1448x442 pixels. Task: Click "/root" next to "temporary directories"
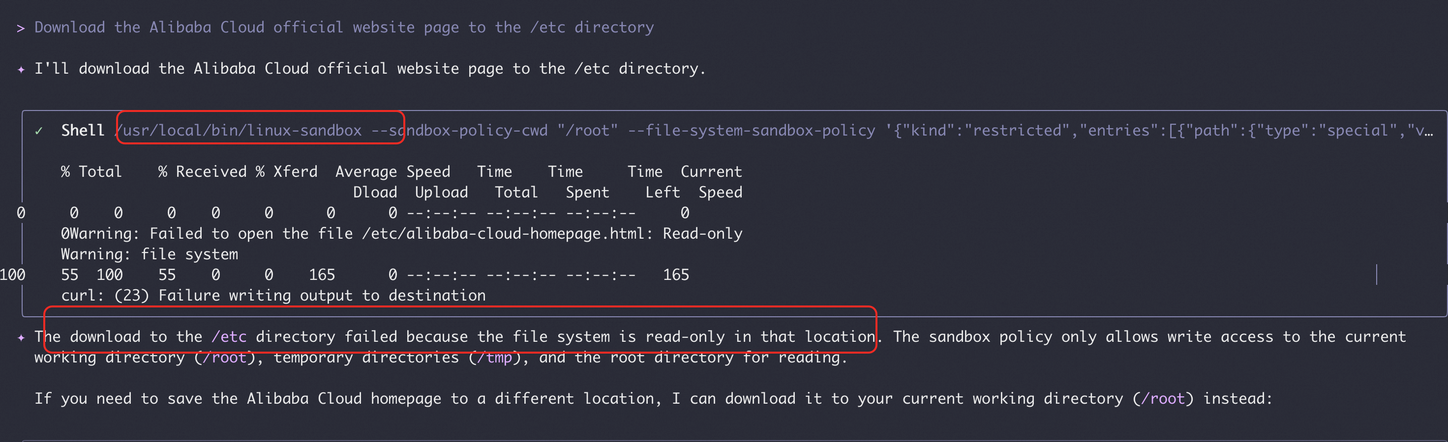[x=224, y=358]
